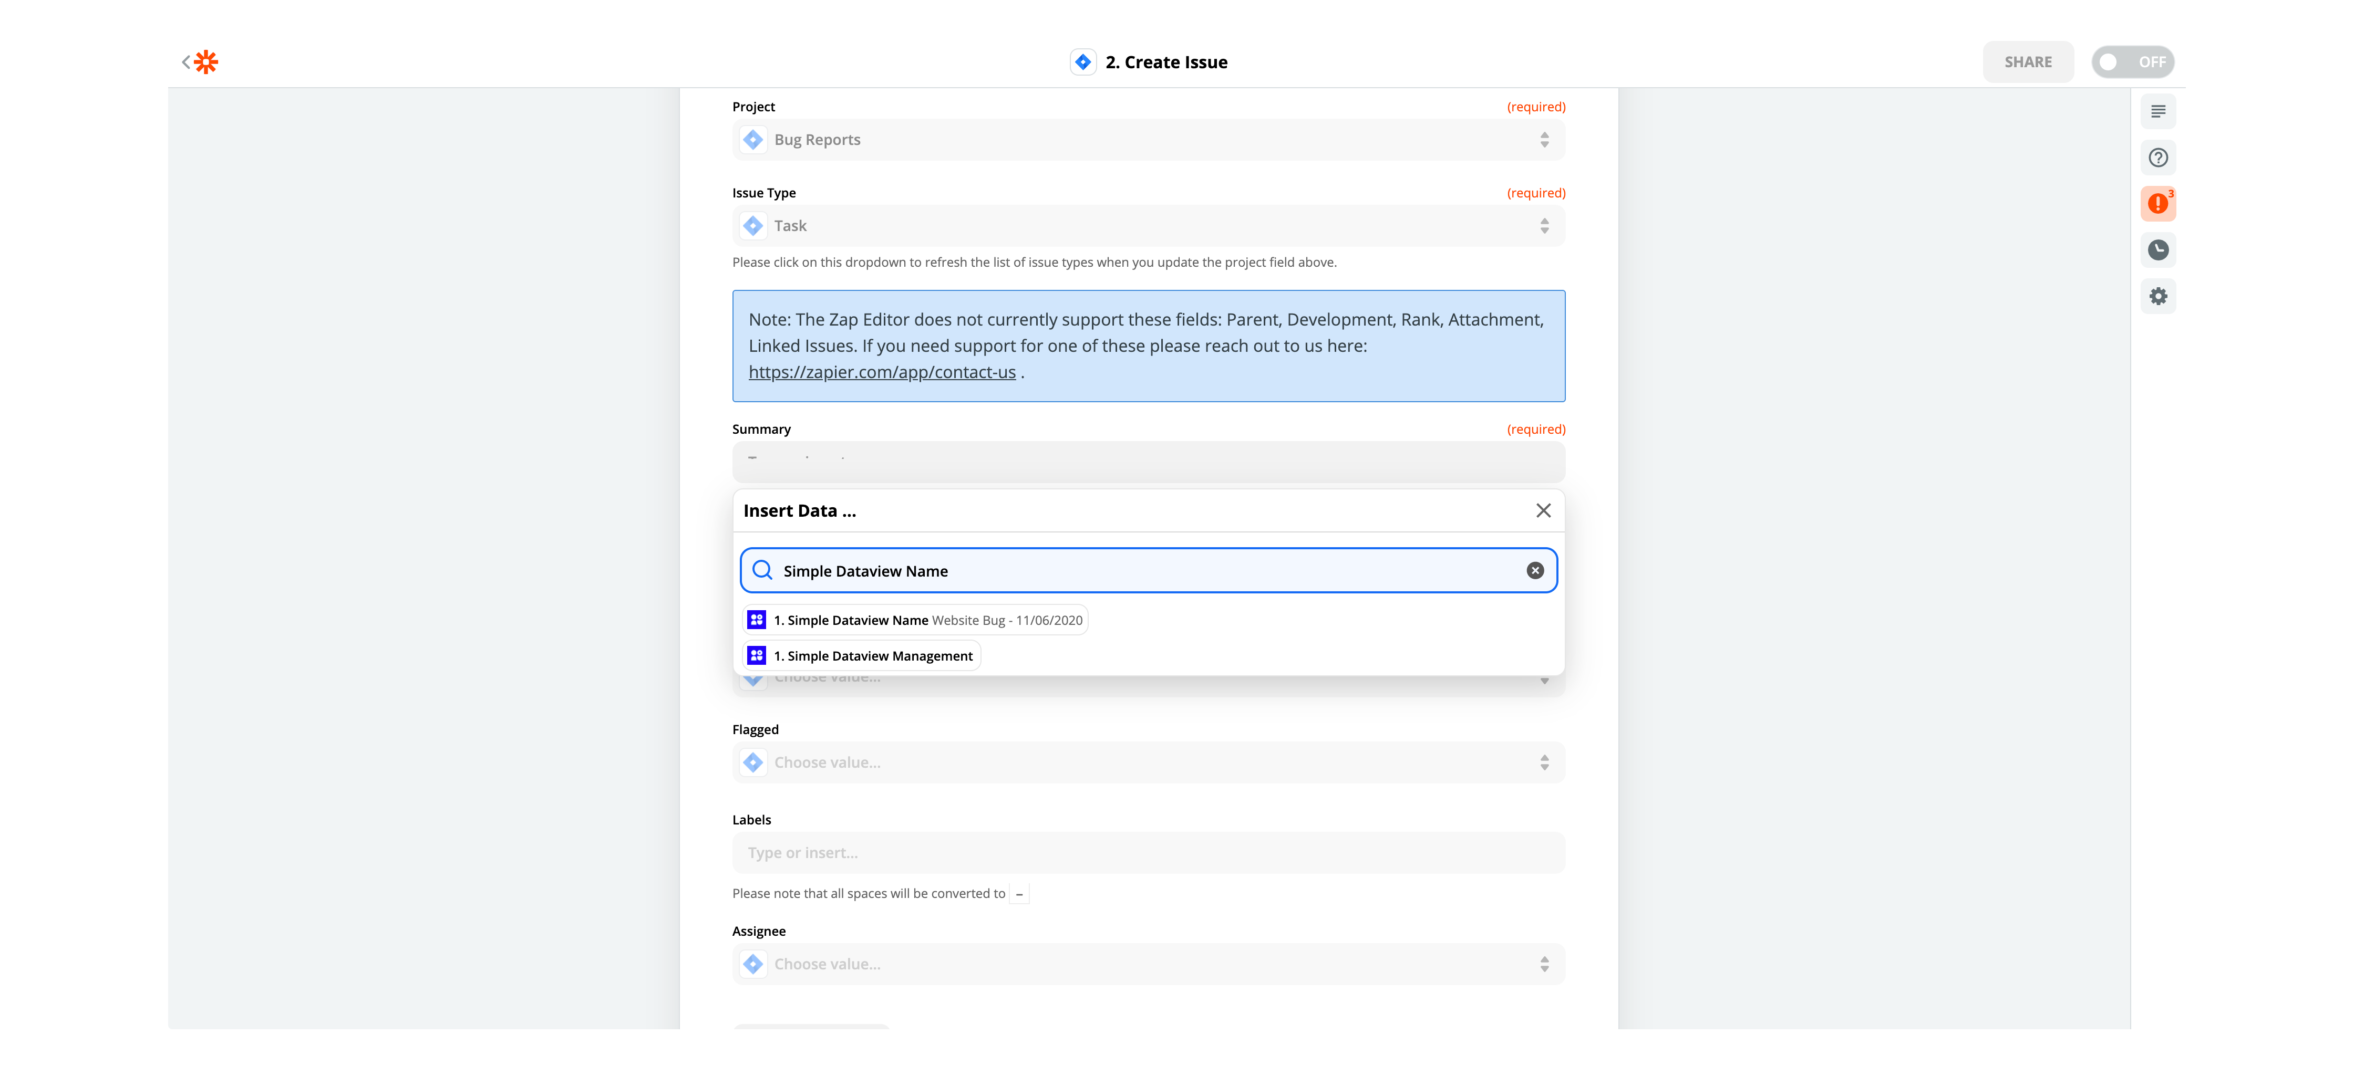
Task: Select Simple Dataview Name Website Bug result
Action: pos(916,620)
